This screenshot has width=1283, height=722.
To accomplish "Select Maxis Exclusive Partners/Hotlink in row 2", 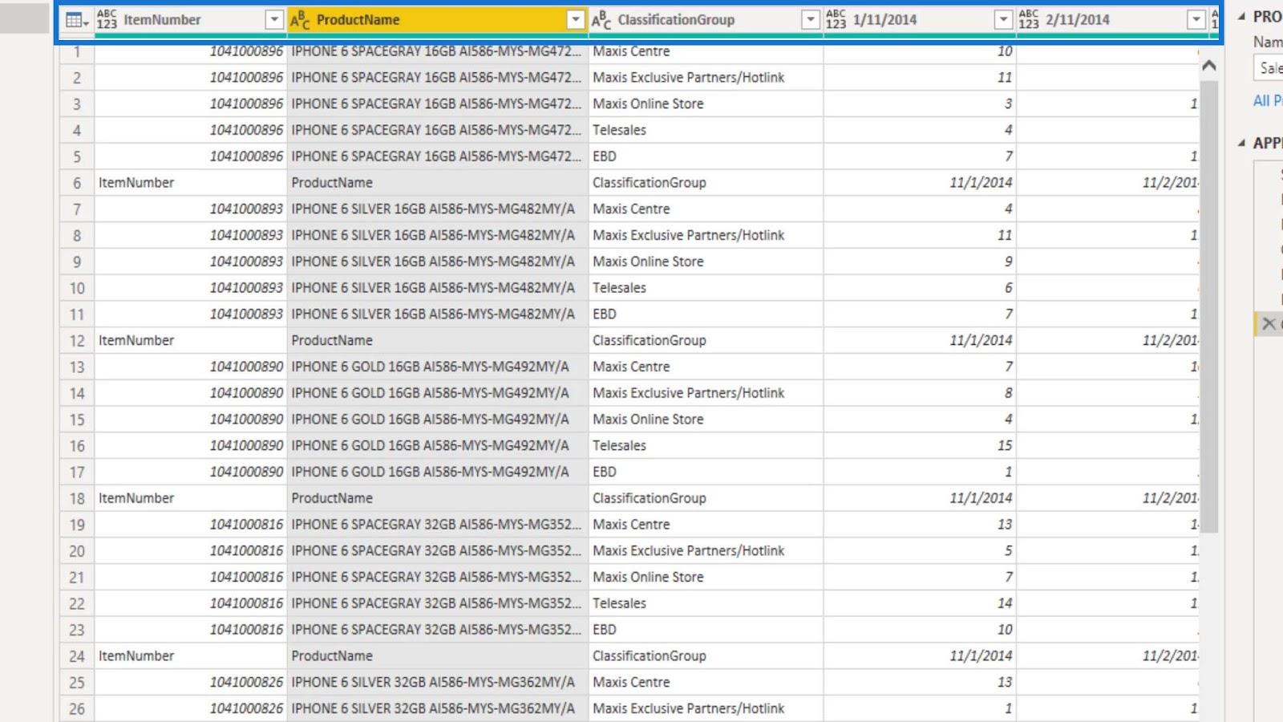I will coord(689,78).
